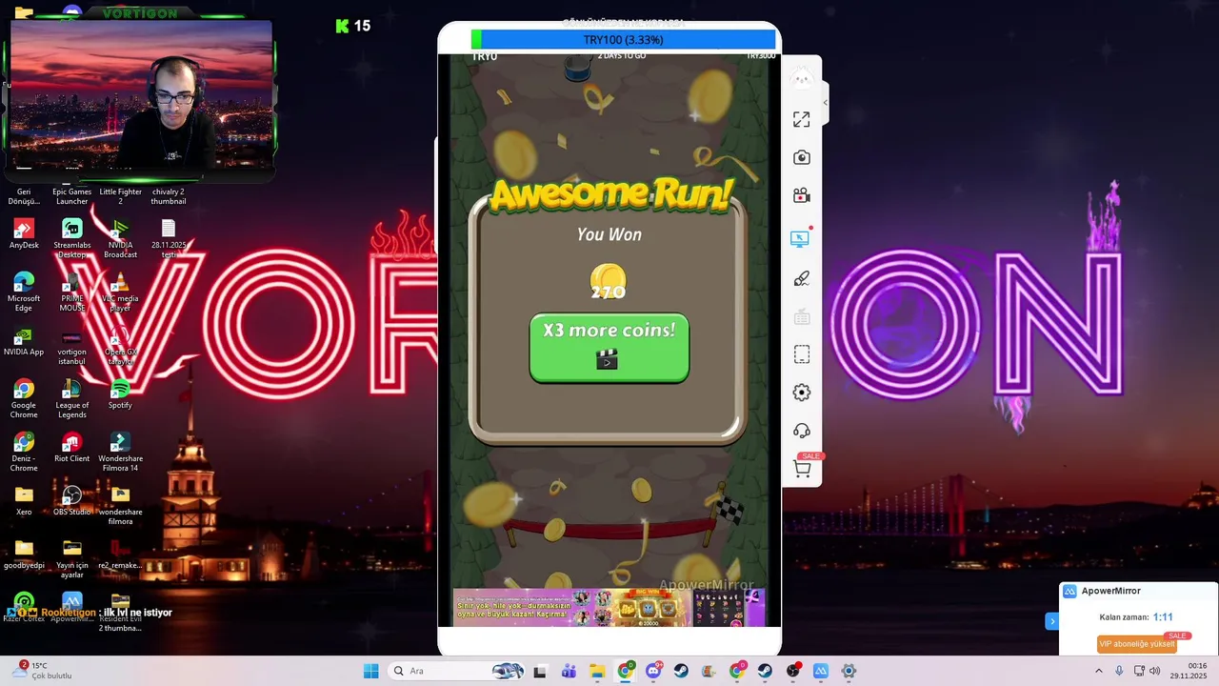Open League of Legends shortcut
The width and height of the screenshot is (1219, 686).
coord(71,398)
